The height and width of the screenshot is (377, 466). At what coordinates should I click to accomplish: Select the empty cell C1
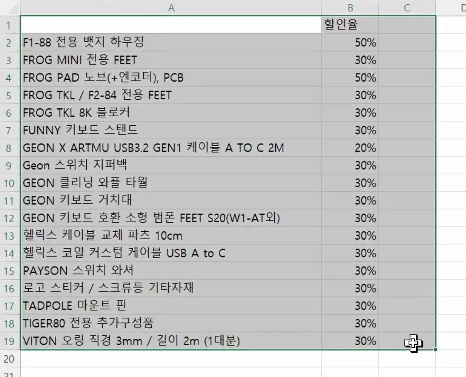(x=407, y=25)
